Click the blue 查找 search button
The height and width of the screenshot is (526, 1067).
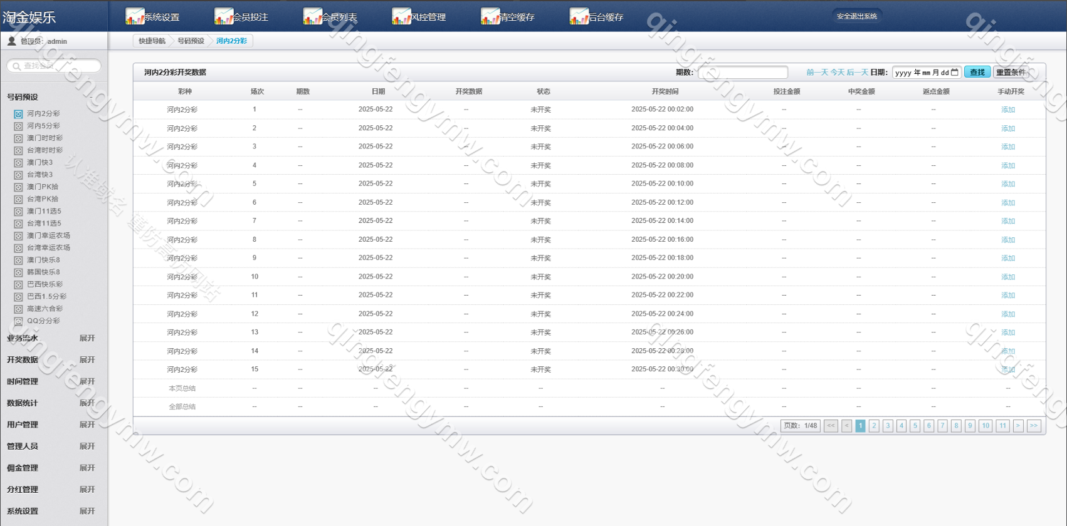click(977, 72)
